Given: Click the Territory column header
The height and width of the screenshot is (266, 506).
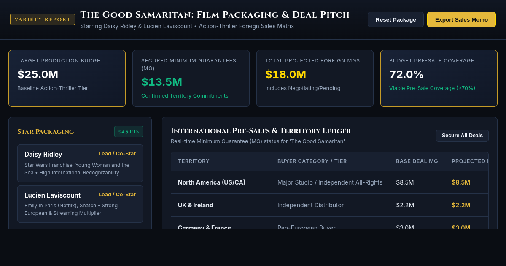Looking at the screenshot, I should click(194, 161).
